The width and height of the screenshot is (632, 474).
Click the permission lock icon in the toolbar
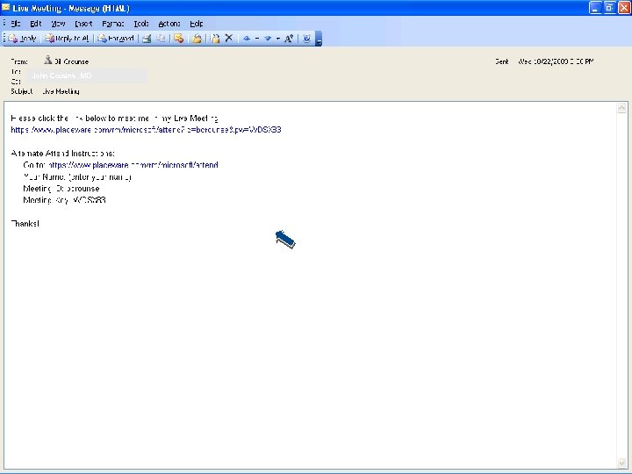[197, 39]
